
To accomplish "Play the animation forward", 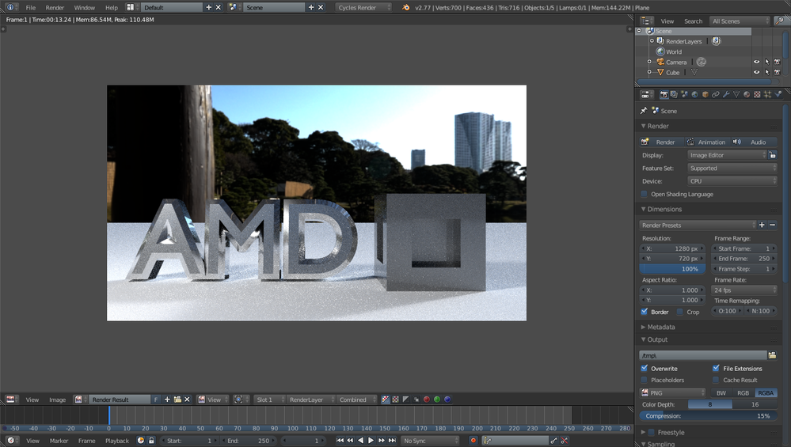I will tap(371, 441).
